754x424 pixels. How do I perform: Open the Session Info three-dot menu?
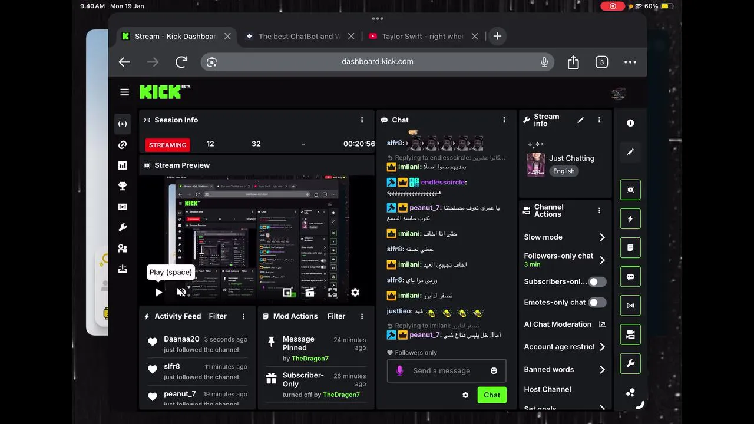(x=362, y=120)
